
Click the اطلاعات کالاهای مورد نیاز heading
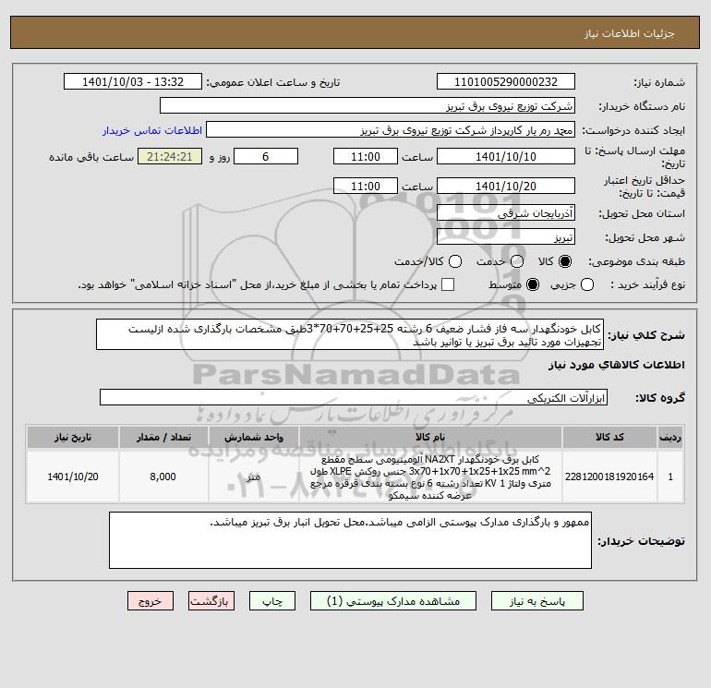pos(617,365)
